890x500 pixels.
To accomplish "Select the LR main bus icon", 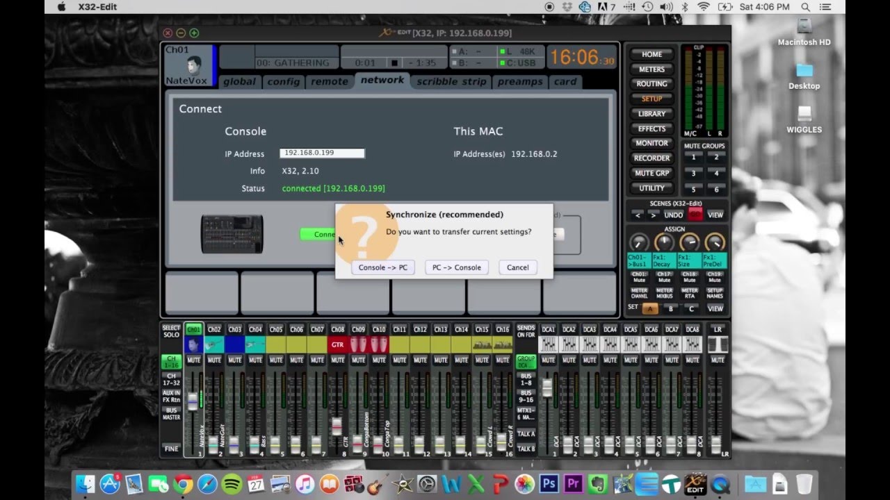I will tap(718, 344).
